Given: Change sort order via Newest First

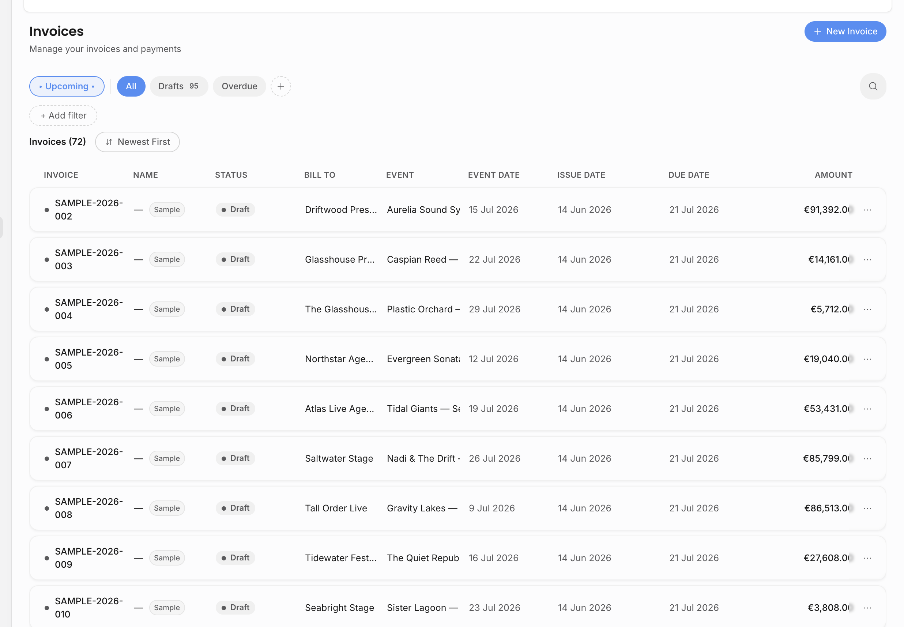Looking at the screenshot, I should click(x=138, y=142).
